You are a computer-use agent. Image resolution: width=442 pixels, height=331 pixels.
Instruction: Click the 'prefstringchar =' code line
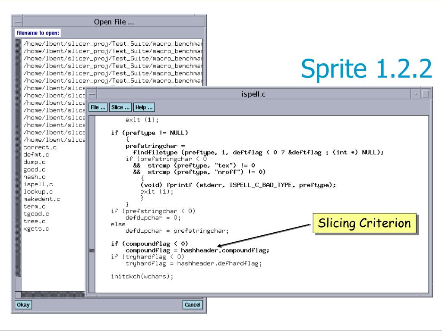click(x=155, y=146)
